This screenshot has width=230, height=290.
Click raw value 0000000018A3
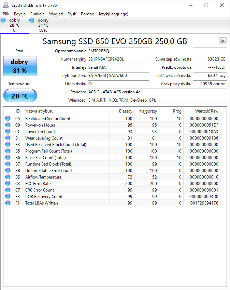click(x=204, y=132)
